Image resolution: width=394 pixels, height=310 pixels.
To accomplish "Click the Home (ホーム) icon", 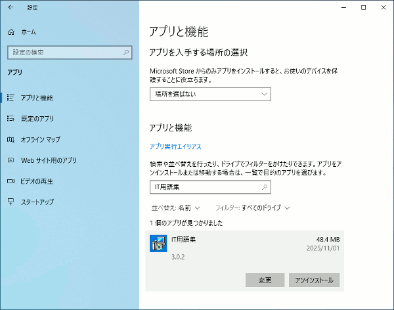I will click(x=11, y=32).
